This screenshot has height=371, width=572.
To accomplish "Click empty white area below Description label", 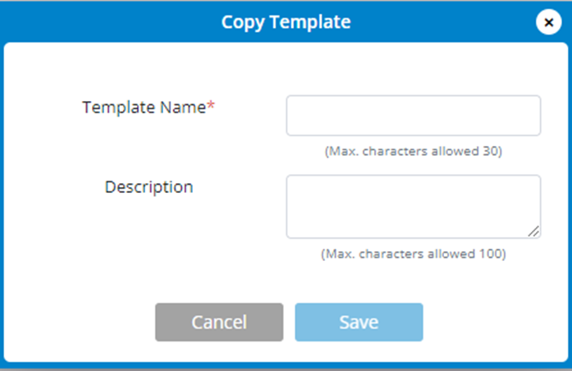I will 149,238.
